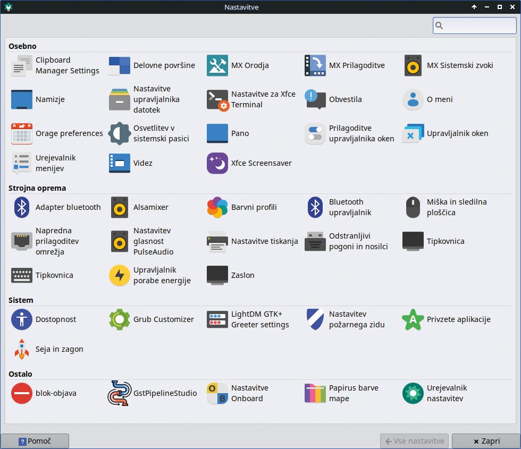The width and height of the screenshot is (521, 449).
Task: Open Miška in sledilna ploščica icon
Action: [x=413, y=207]
